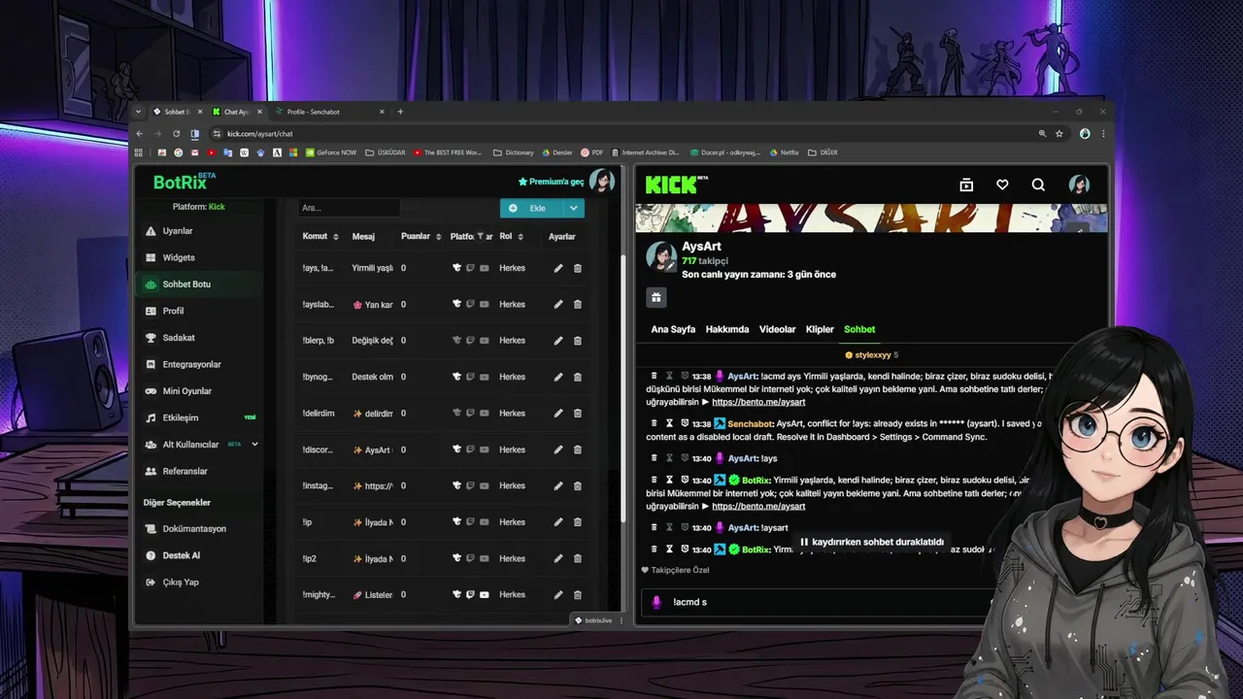Click the gift icon under AysArt profile
1243x699 pixels.
(x=656, y=297)
